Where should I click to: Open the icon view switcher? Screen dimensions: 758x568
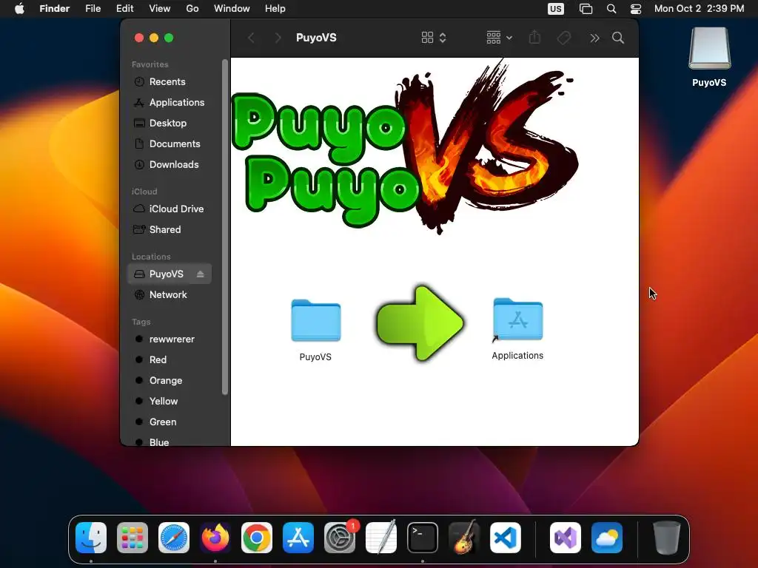click(x=434, y=38)
